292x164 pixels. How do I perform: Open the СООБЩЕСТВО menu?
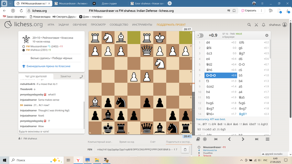point(119,24)
